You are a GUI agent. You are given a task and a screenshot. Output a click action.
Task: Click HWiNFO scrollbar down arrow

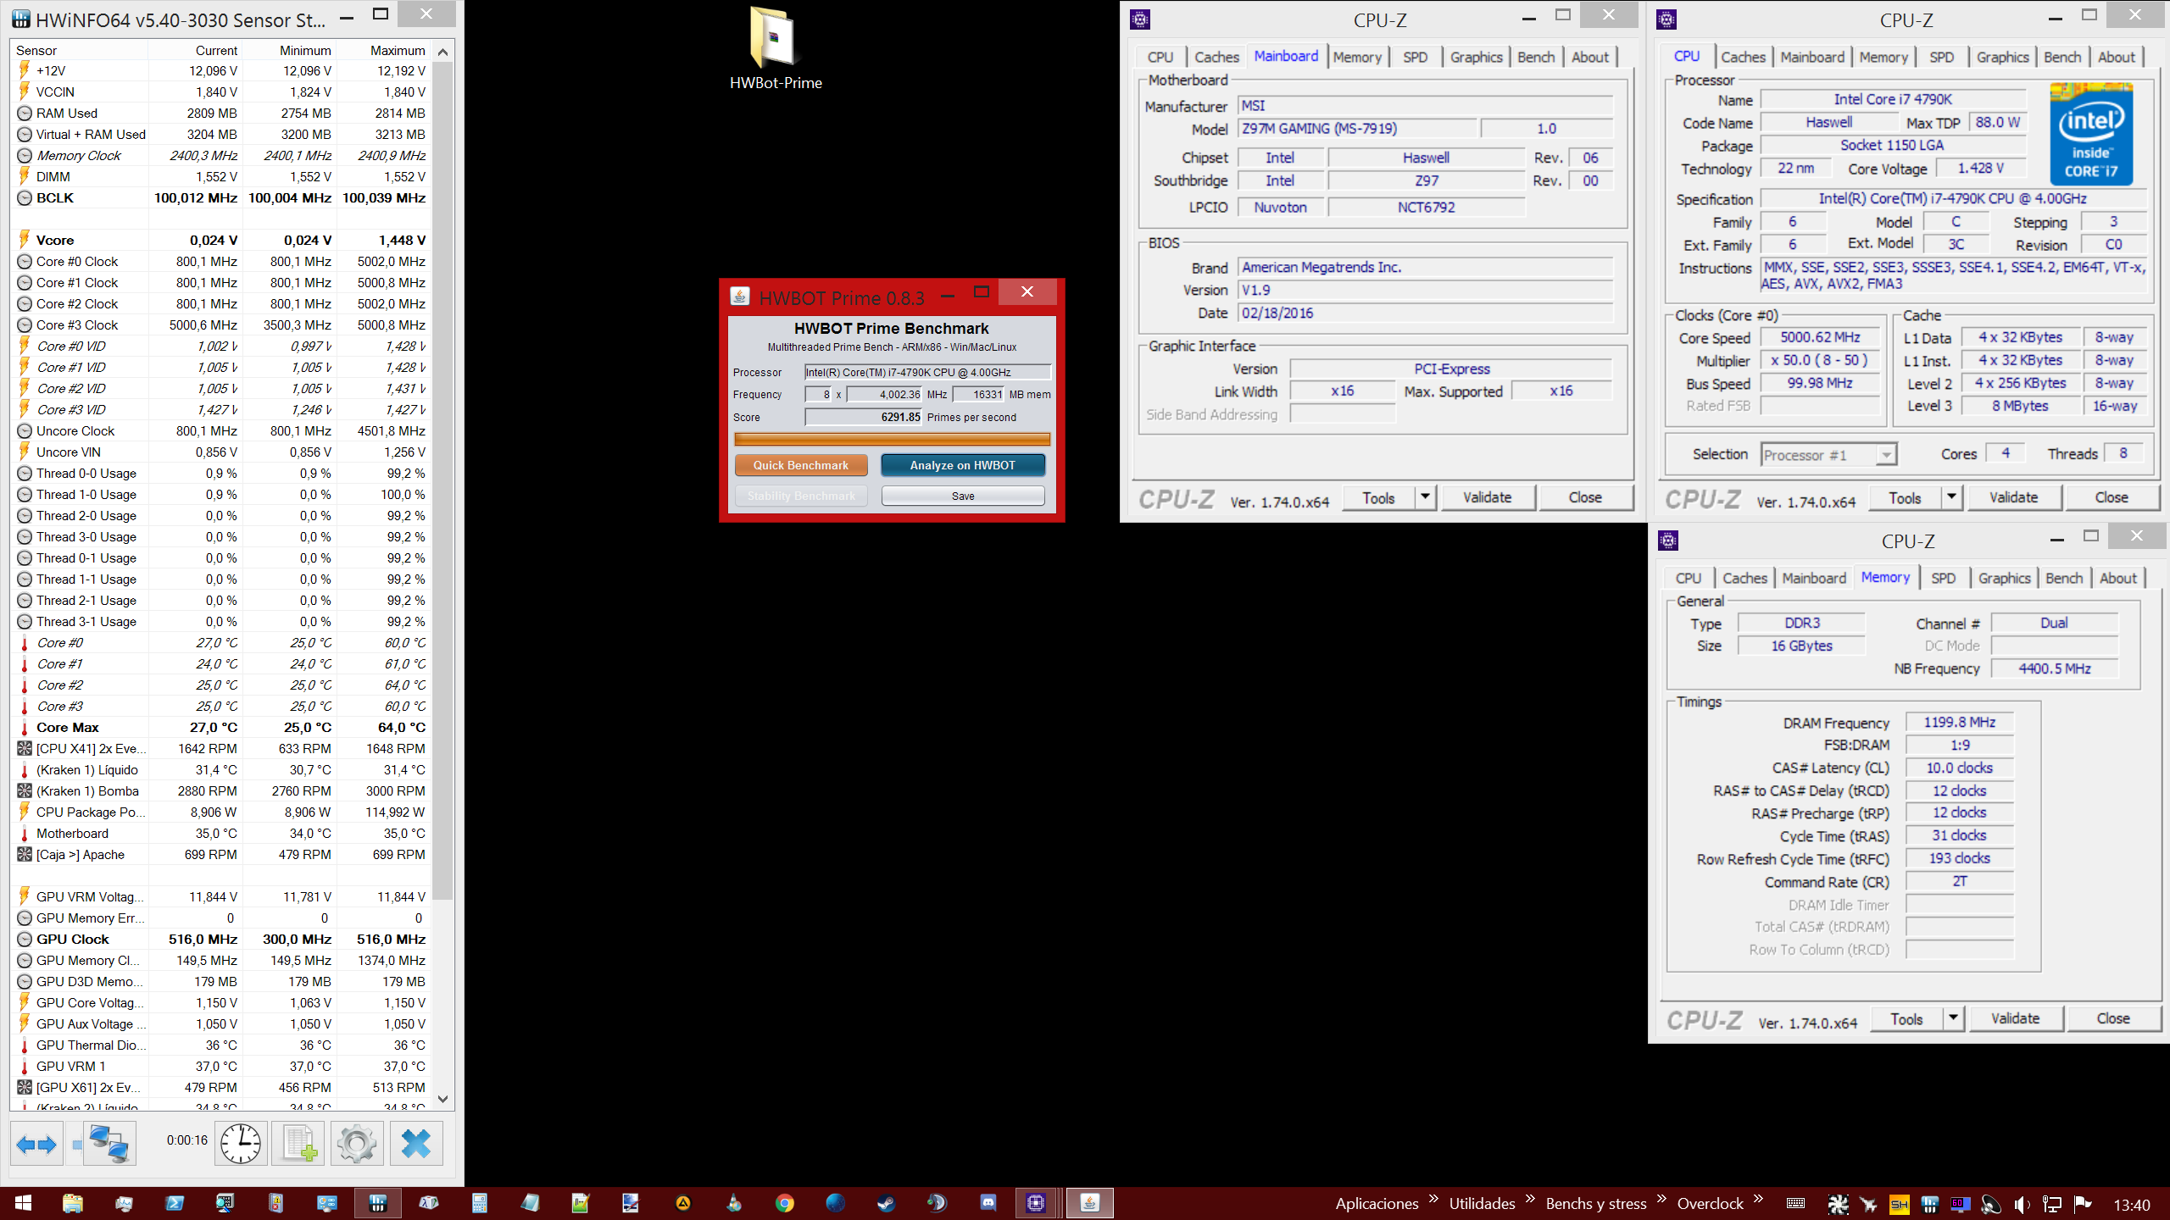(442, 1099)
